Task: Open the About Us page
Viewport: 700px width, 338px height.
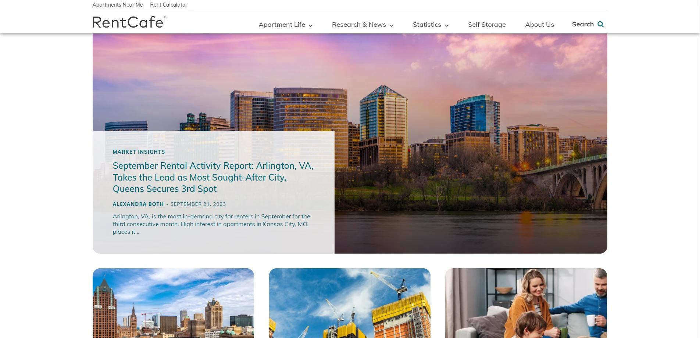Action: [539, 25]
